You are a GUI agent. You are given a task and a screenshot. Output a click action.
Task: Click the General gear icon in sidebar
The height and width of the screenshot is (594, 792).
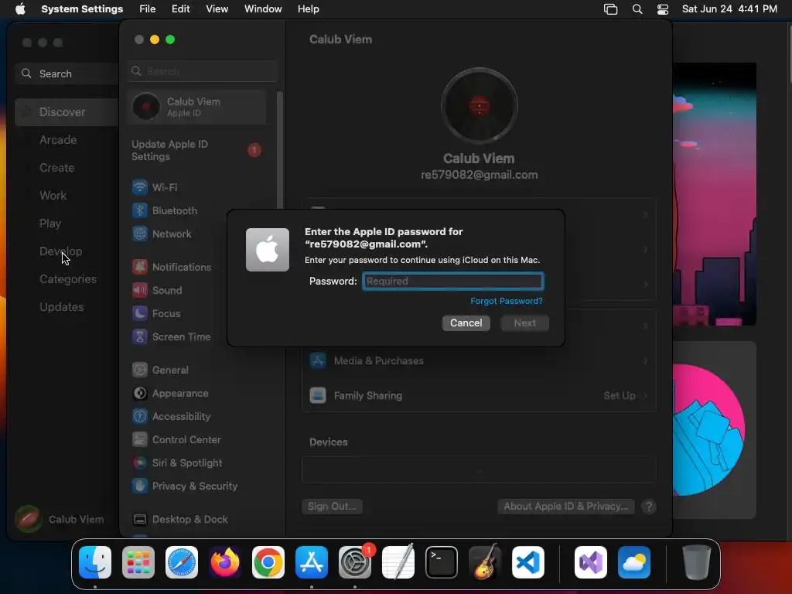coord(140,370)
